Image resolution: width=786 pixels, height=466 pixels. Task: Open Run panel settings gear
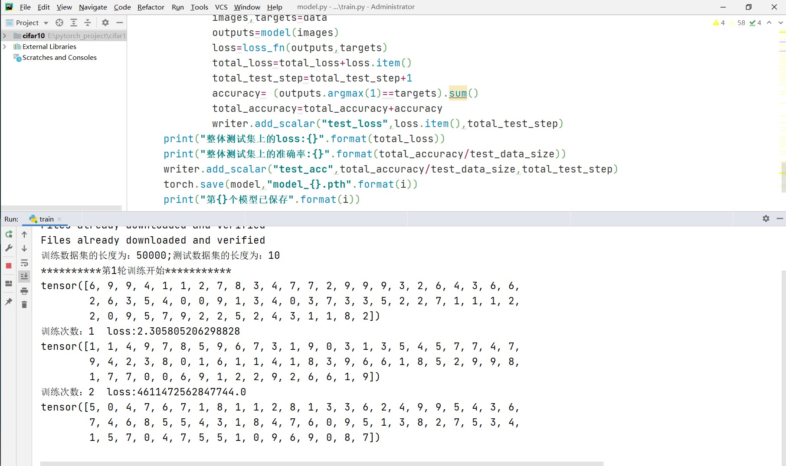coord(766,218)
